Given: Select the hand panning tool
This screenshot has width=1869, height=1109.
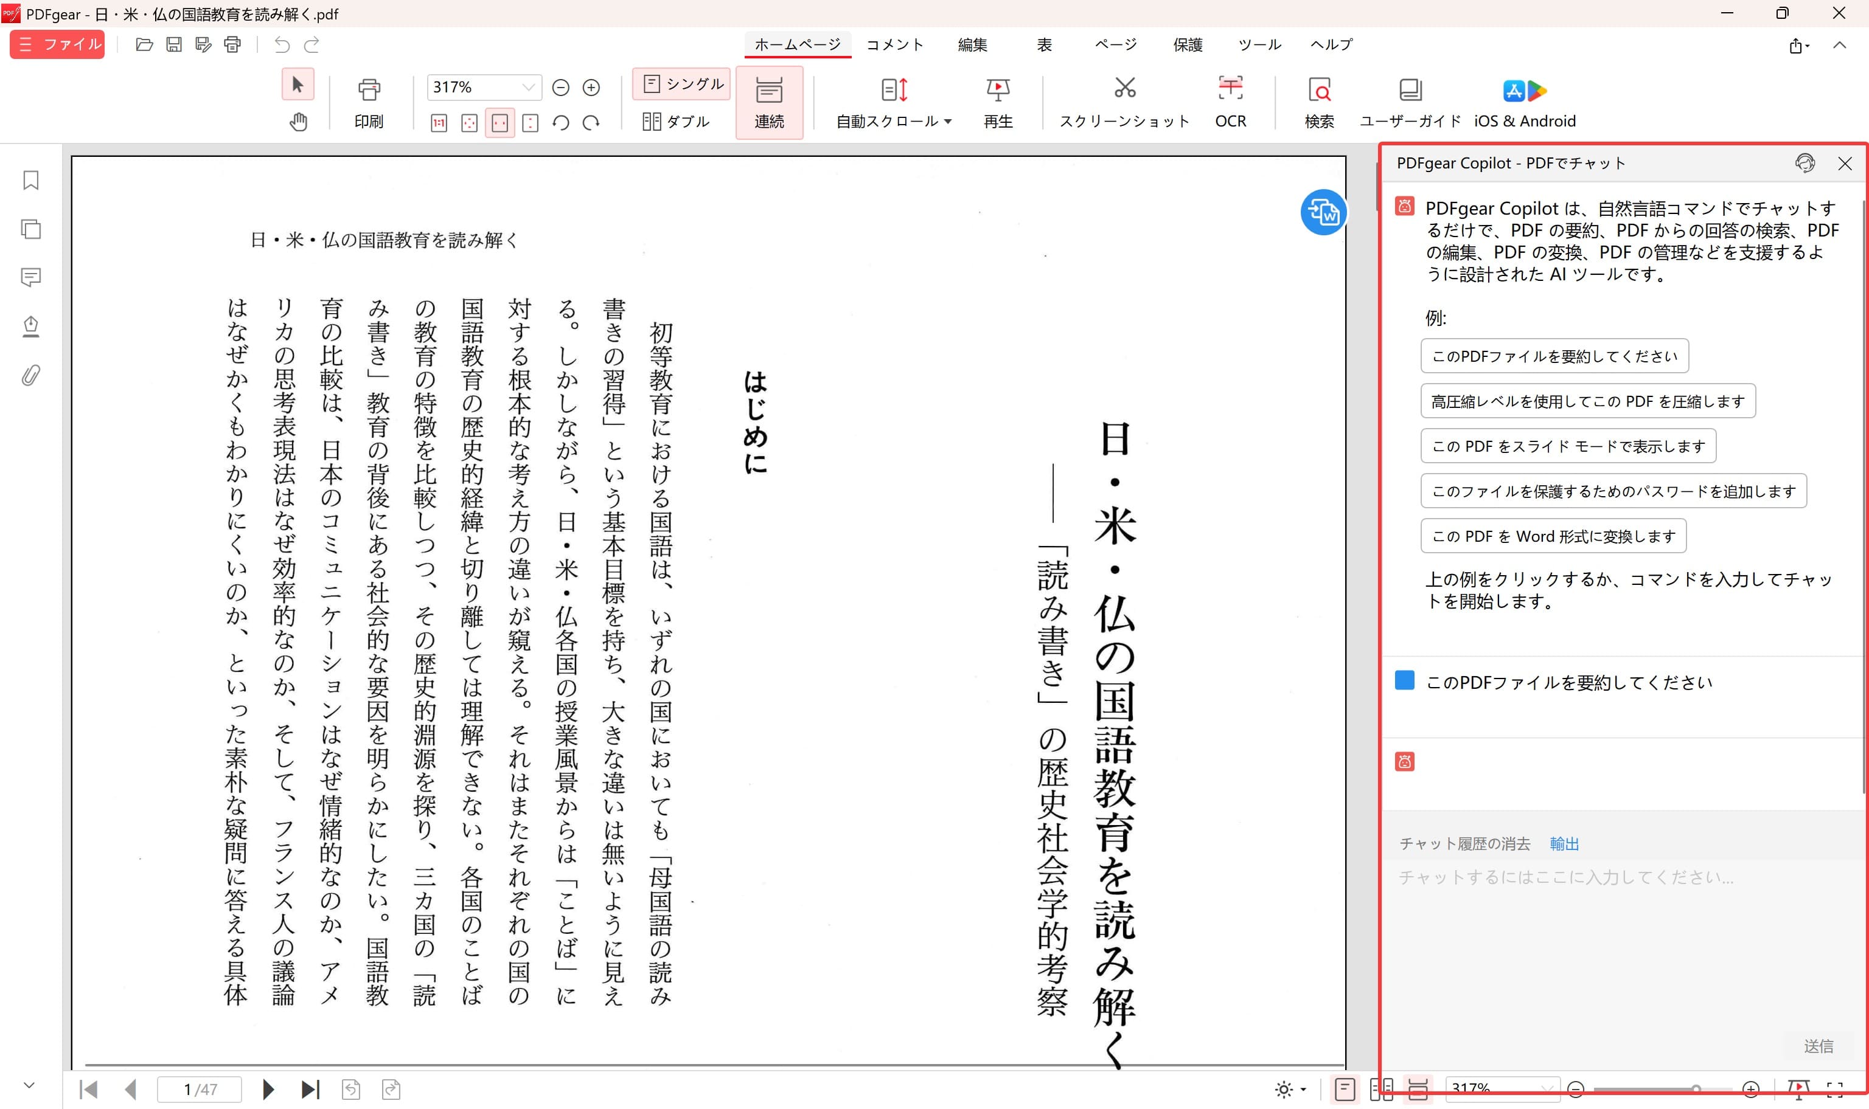Looking at the screenshot, I should (298, 121).
